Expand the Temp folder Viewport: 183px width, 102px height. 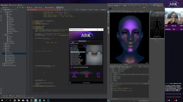pyautogui.click(x=4, y=48)
